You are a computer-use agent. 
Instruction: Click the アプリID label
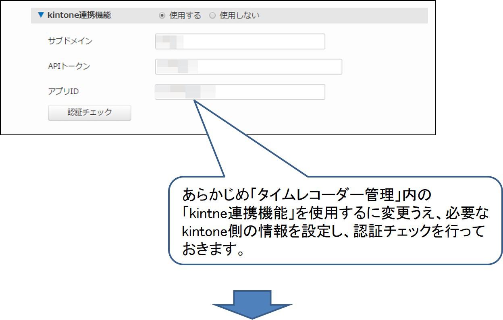(63, 91)
